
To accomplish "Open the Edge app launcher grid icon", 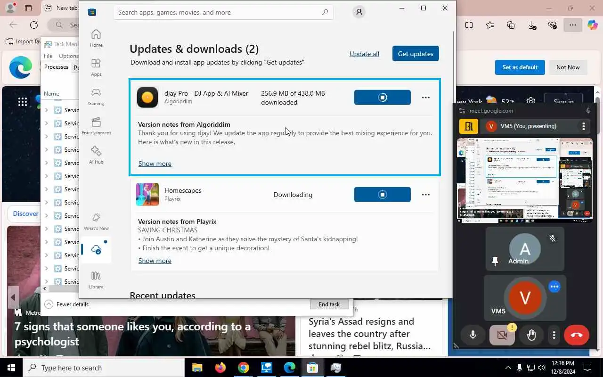I will click(x=22, y=102).
